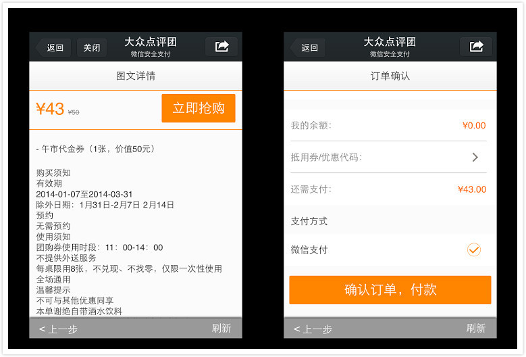Tap the orange 立即抢购 button
526x357 pixels.
[199, 108]
